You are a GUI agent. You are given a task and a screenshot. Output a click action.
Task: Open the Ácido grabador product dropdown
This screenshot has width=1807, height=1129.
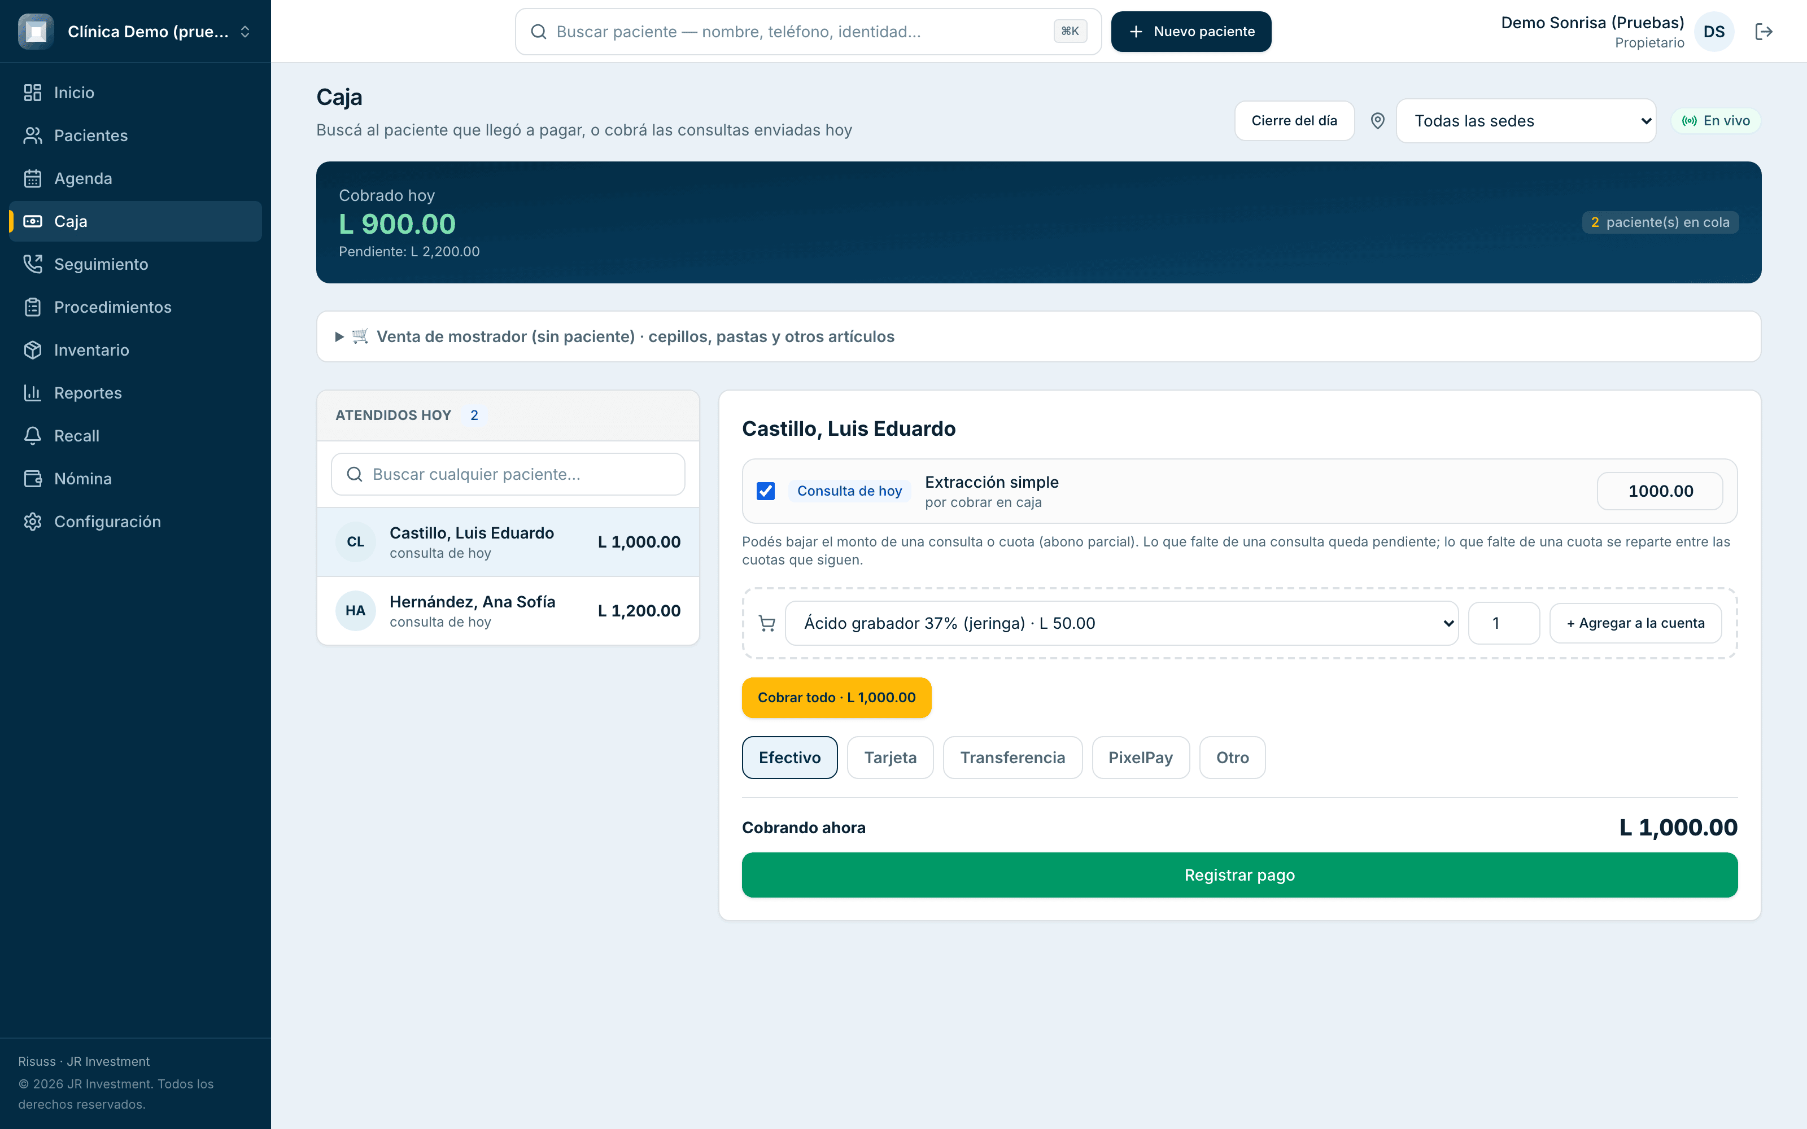pos(1121,623)
